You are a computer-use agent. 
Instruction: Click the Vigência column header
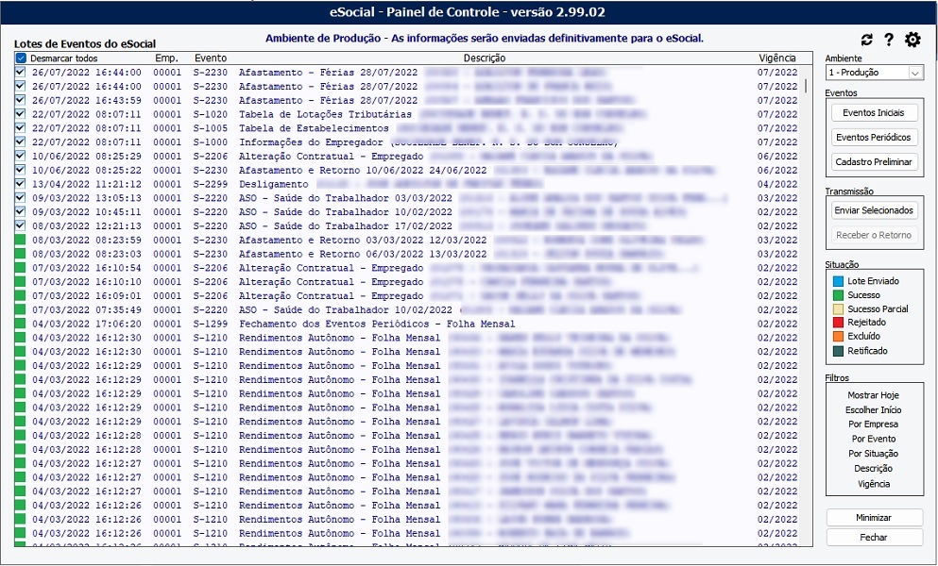(776, 58)
